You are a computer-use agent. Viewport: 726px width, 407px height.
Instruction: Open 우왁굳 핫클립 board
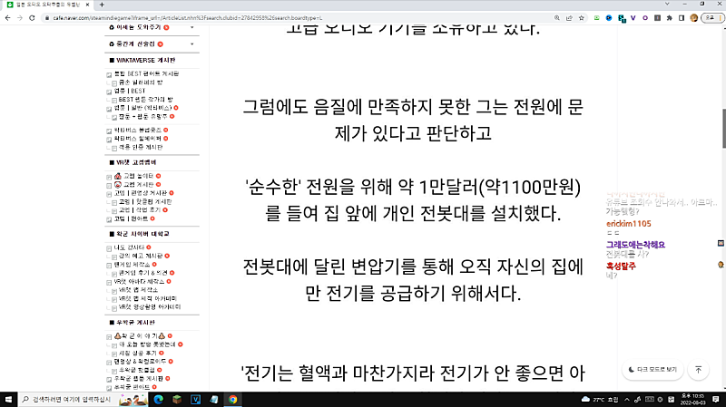137,371
